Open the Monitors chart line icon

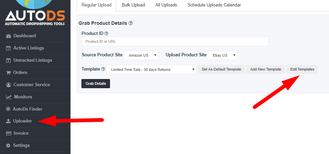click(9, 97)
